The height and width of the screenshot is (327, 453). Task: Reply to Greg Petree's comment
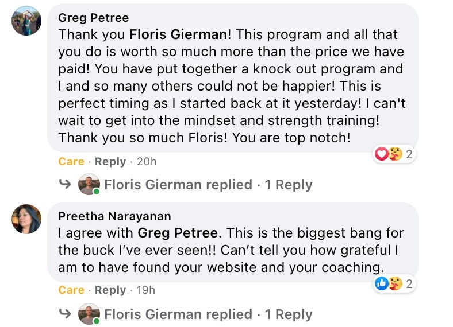point(110,162)
